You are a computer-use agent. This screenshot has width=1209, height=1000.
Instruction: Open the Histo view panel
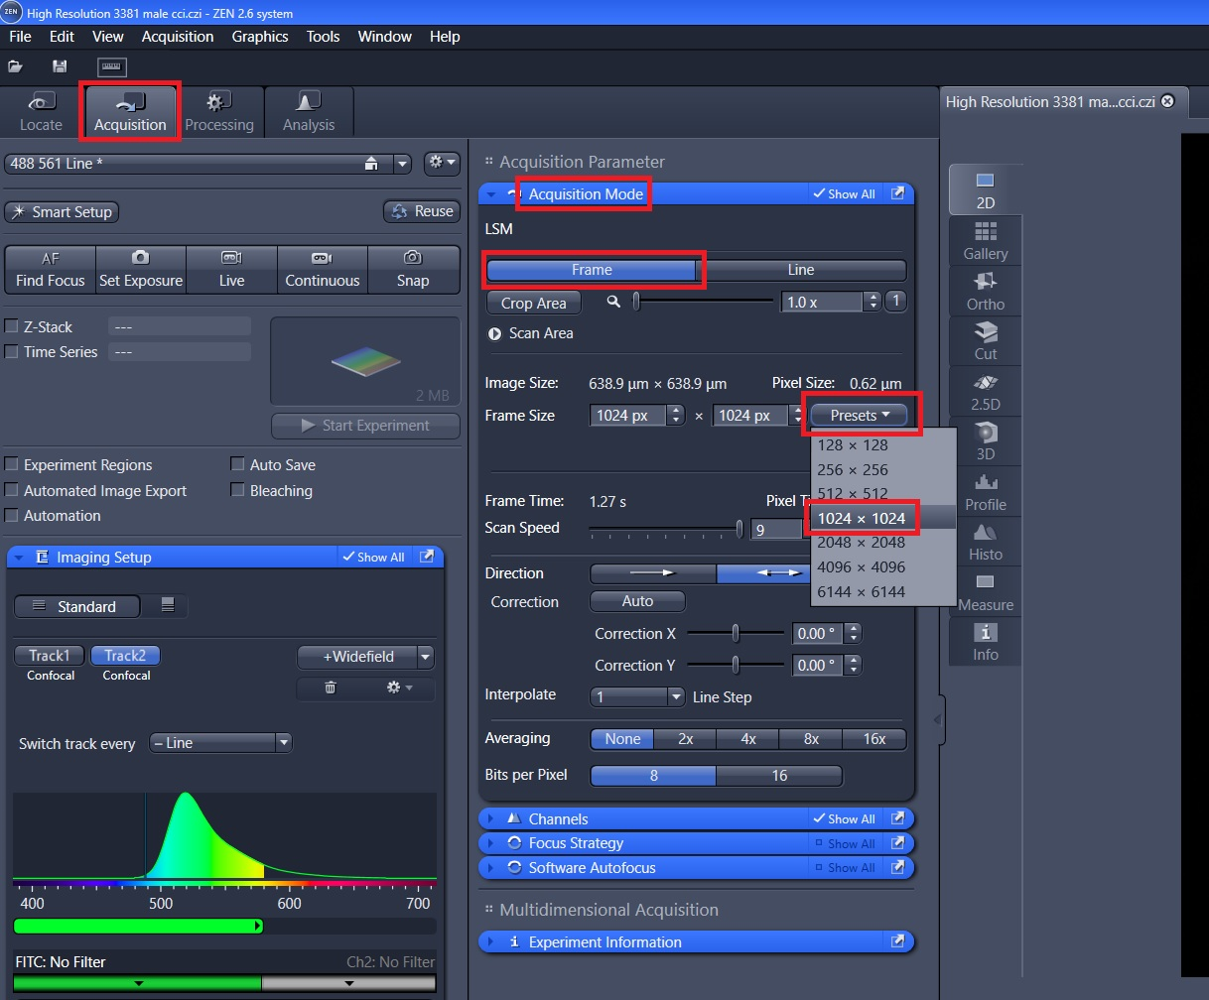[985, 542]
